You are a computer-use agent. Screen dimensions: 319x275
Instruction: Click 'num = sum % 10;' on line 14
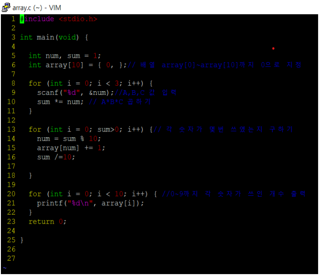[x=69, y=139]
